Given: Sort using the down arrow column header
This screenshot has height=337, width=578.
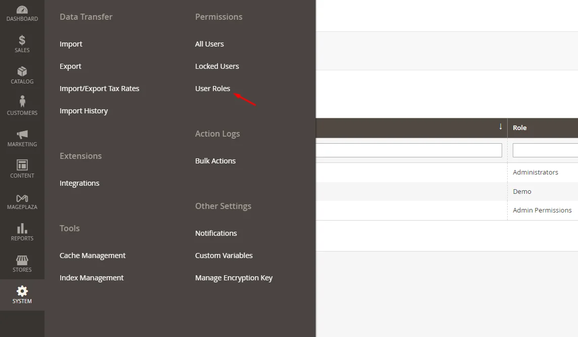Looking at the screenshot, I should (500, 127).
